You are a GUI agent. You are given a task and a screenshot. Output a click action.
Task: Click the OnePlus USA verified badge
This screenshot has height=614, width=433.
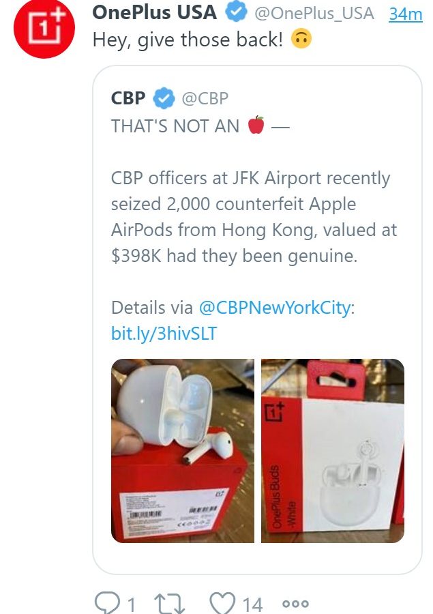click(x=236, y=12)
